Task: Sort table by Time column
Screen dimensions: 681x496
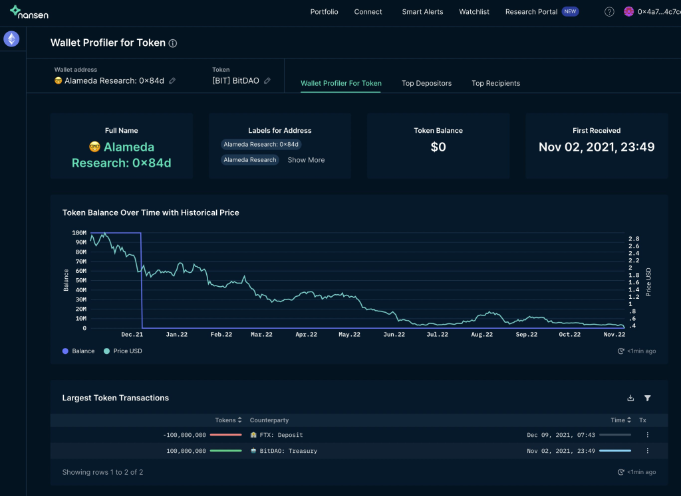Action: tap(621, 420)
